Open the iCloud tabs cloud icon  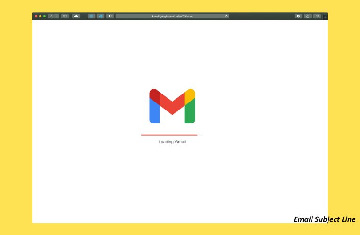(76, 16)
